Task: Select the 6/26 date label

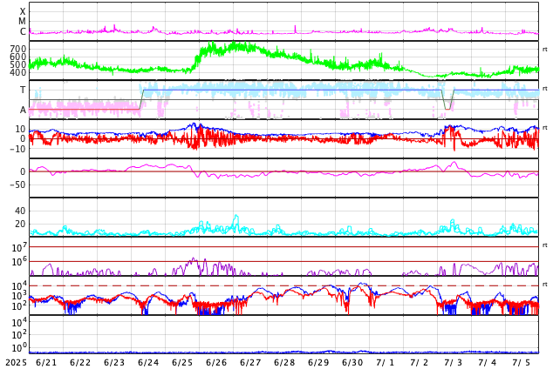Action: click(216, 363)
